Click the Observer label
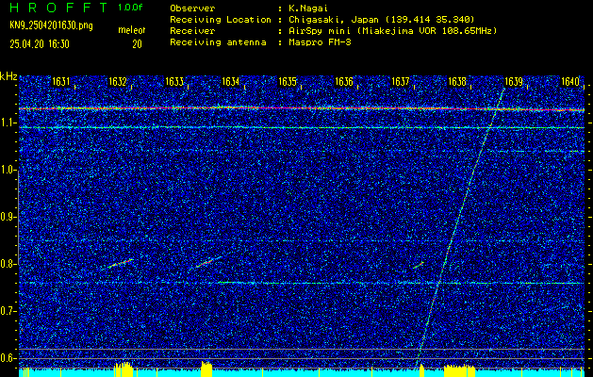Image resolution: width=593 pixels, height=377 pixels. [x=192, y=8]
